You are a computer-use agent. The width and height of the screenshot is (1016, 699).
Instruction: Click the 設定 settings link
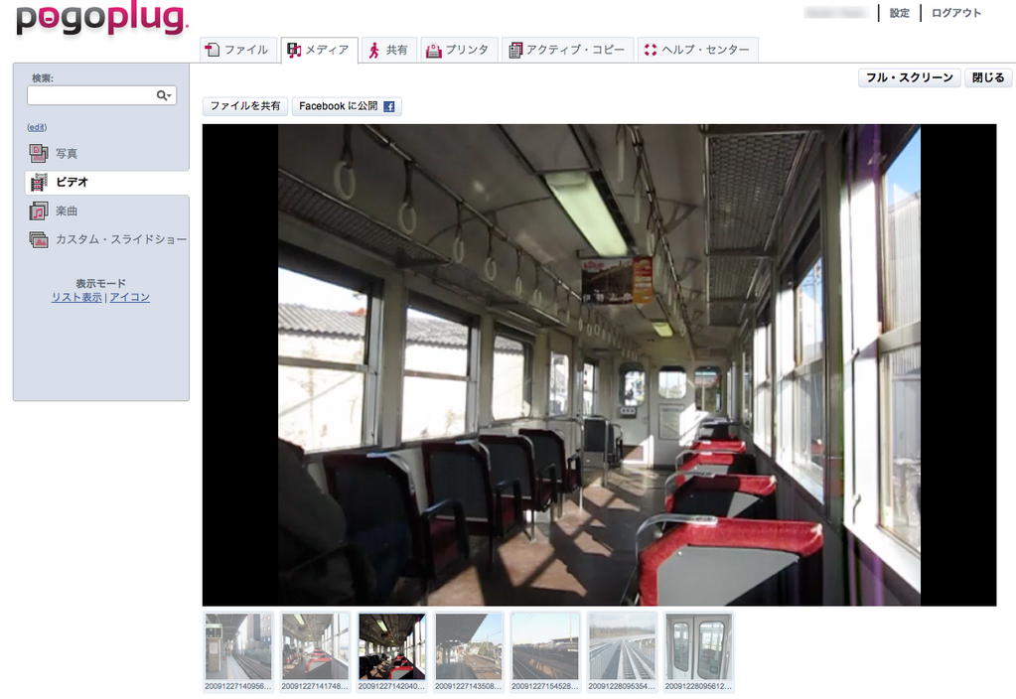[x=899, y=13]
